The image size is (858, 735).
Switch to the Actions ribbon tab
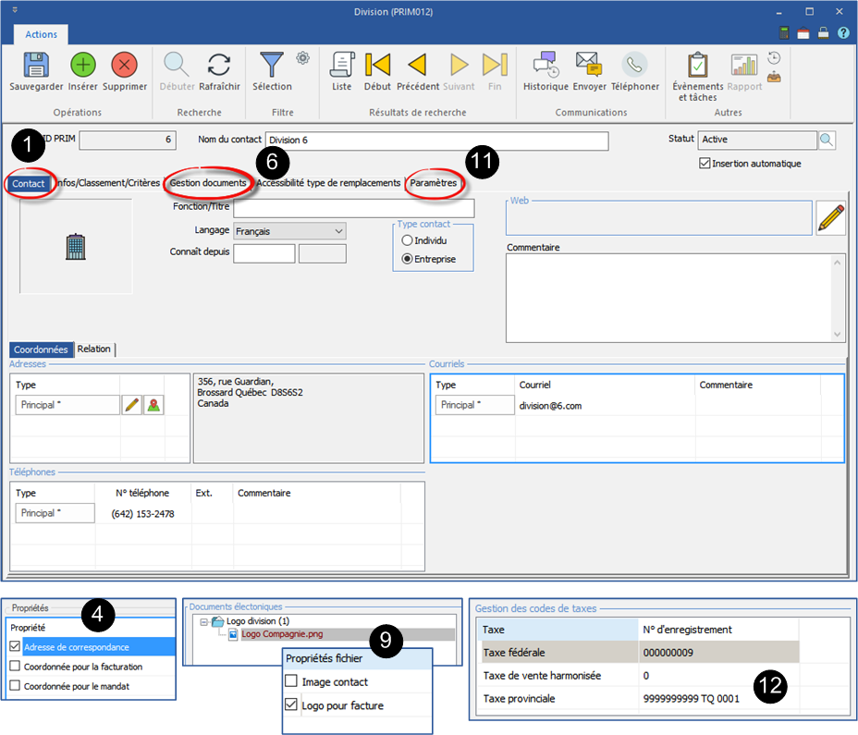pyautogui.click(x=41, y=34)
